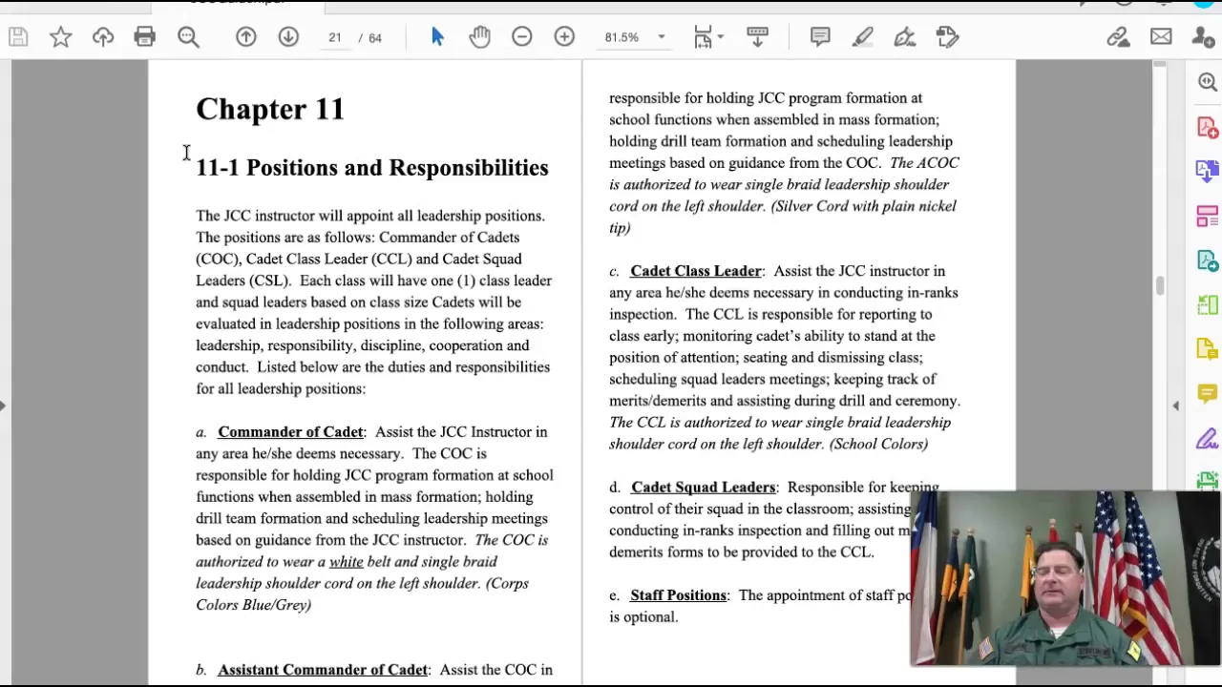
Task: Zoom out with the minus button
Action: [522, 37]
